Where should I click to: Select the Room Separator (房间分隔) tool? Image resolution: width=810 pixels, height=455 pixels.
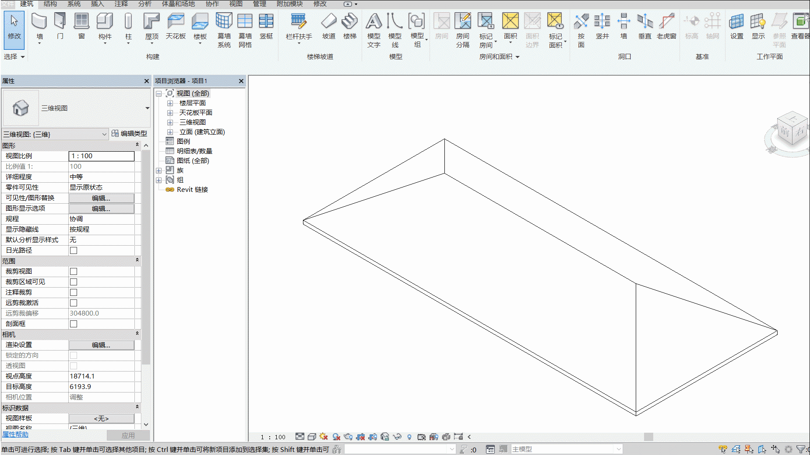click(463, 30)
